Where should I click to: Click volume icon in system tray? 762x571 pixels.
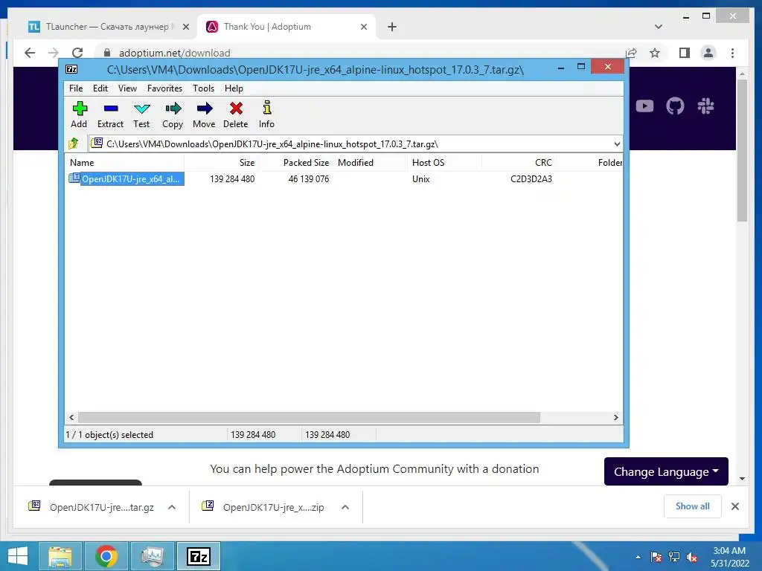692,557
